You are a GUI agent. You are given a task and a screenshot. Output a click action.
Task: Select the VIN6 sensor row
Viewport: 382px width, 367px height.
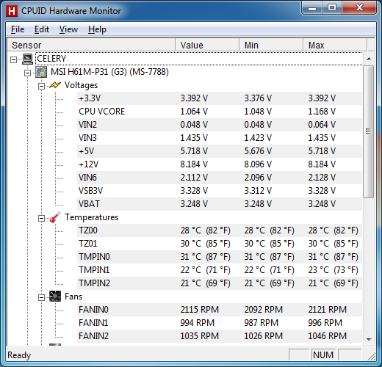click(x=220, y=178)
